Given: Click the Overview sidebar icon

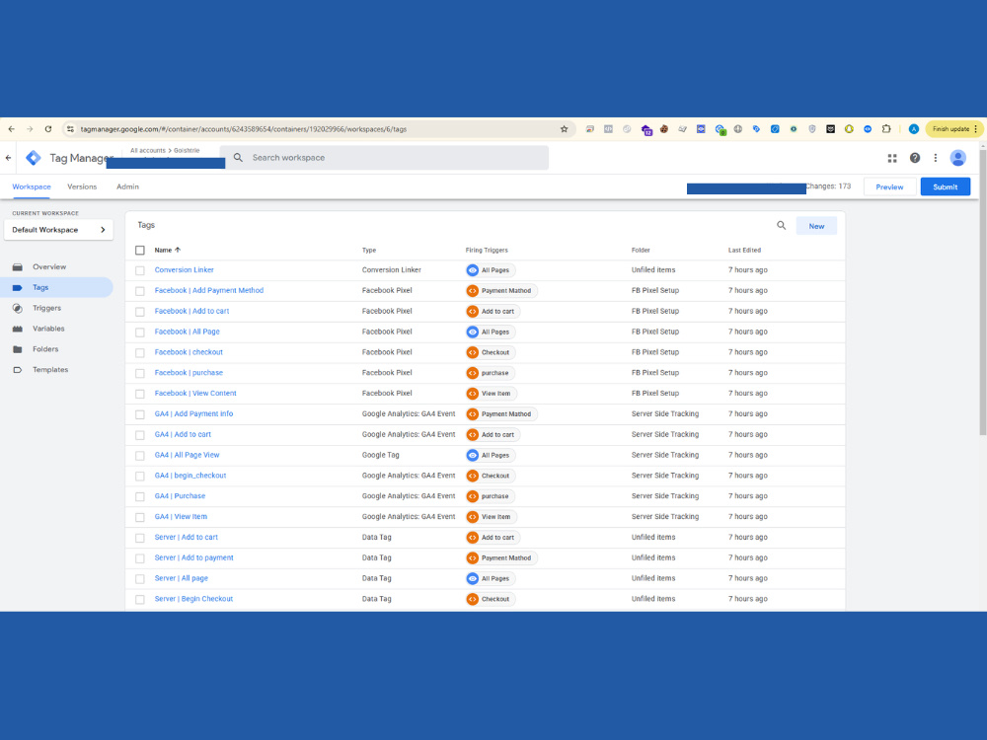Looking at the screenshot, I should [18, 266].
